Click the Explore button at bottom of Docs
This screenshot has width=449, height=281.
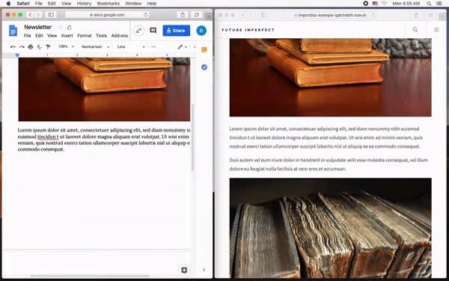point(184,270)
